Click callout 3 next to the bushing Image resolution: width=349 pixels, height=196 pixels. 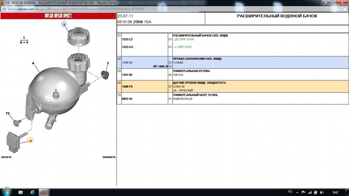click(108, 63)
